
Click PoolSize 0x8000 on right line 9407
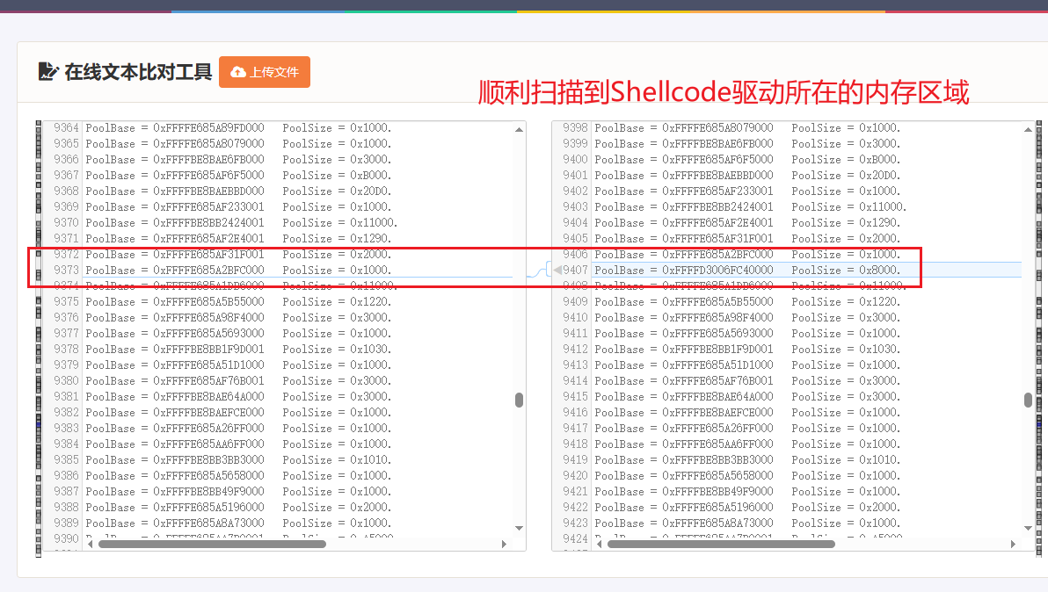(846, 271)
